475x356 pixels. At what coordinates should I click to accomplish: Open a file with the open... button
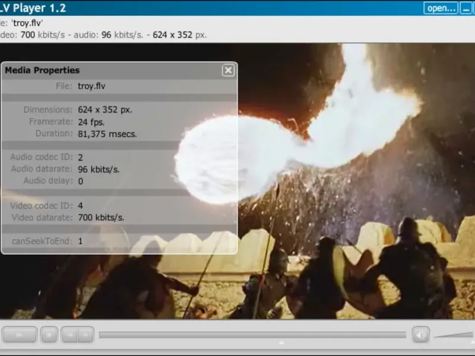coord(441,8)
